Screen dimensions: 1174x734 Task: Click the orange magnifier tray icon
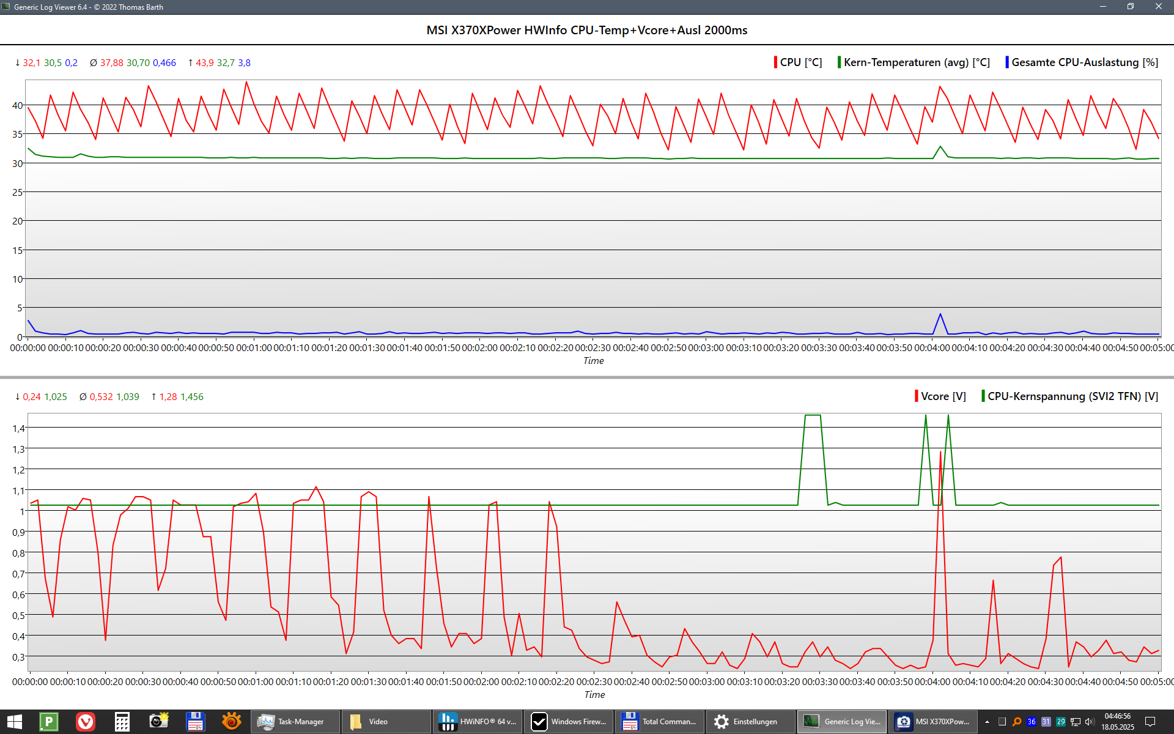[x=1017, y=722]
